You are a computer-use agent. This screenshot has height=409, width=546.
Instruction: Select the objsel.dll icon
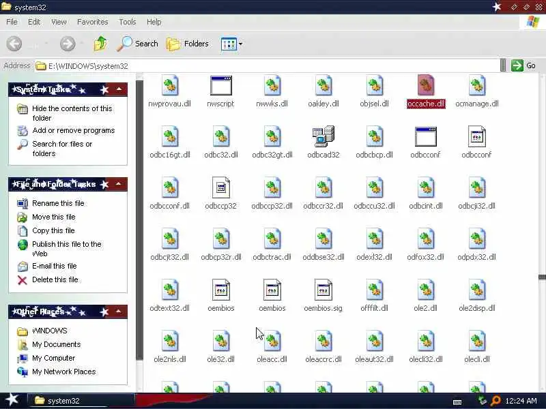pyautogui.click(x=374, y=86)
